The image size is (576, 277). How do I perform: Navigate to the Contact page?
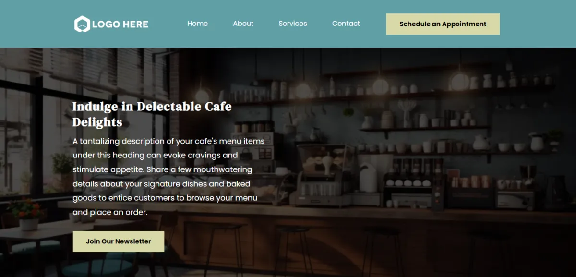click(346, 24)
